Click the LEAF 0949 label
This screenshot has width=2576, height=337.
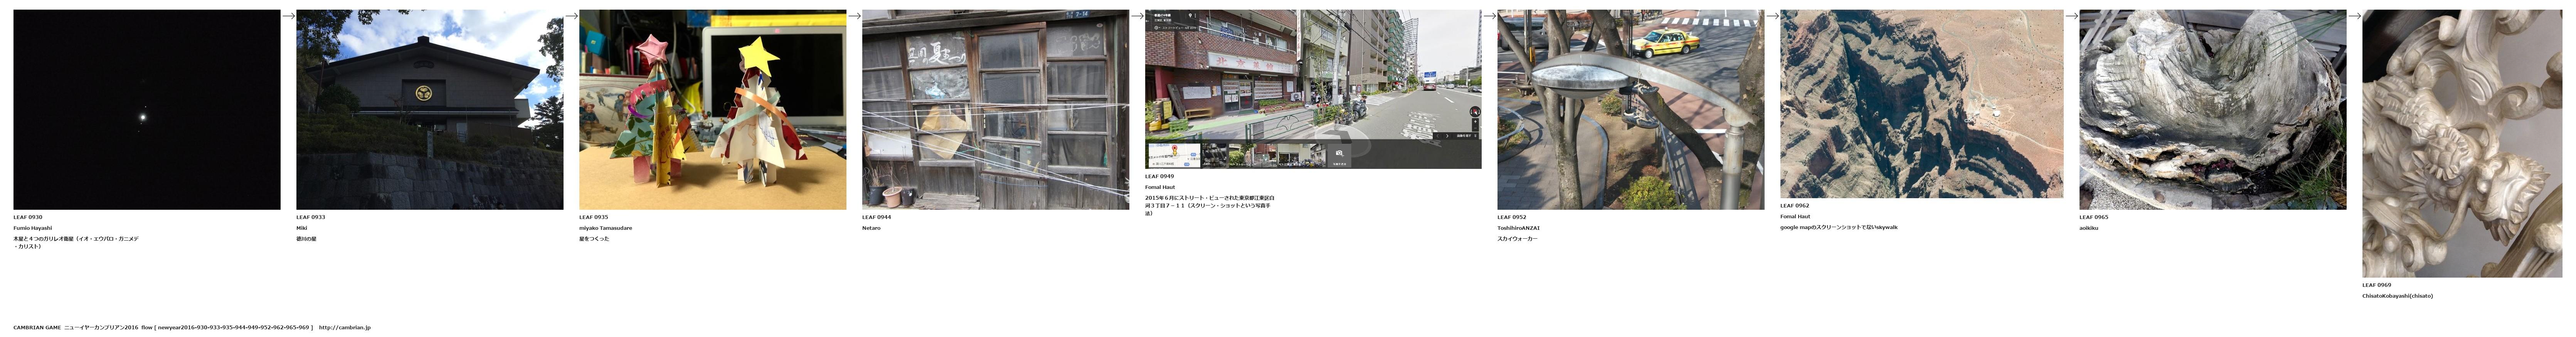pyautogui.click(x=1159, y=176)
